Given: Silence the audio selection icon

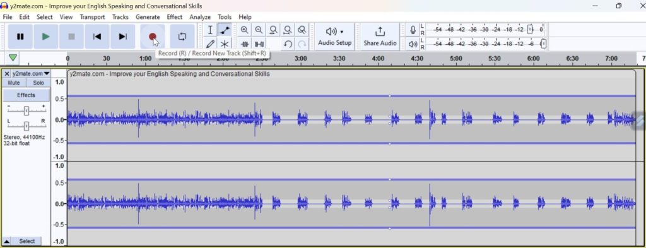Looking at the screenshot, I should pos(259,44).
